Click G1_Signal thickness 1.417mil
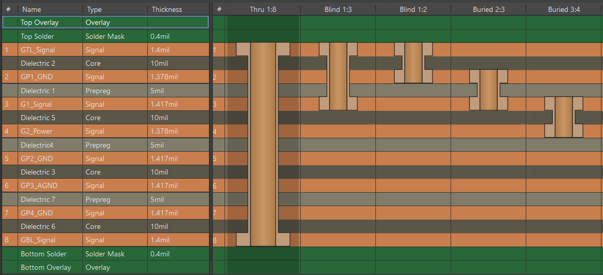This screenshot has height=275, width=603. click(x=164, y=104)
